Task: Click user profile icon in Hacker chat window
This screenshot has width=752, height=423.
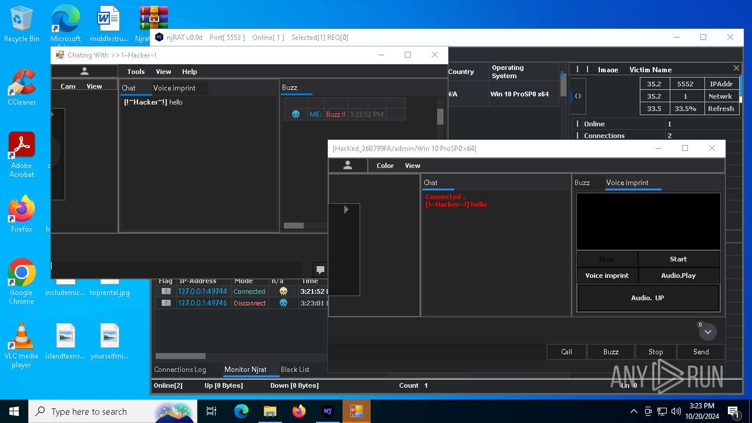Action: pyautogui.click(x=85, y=71)
